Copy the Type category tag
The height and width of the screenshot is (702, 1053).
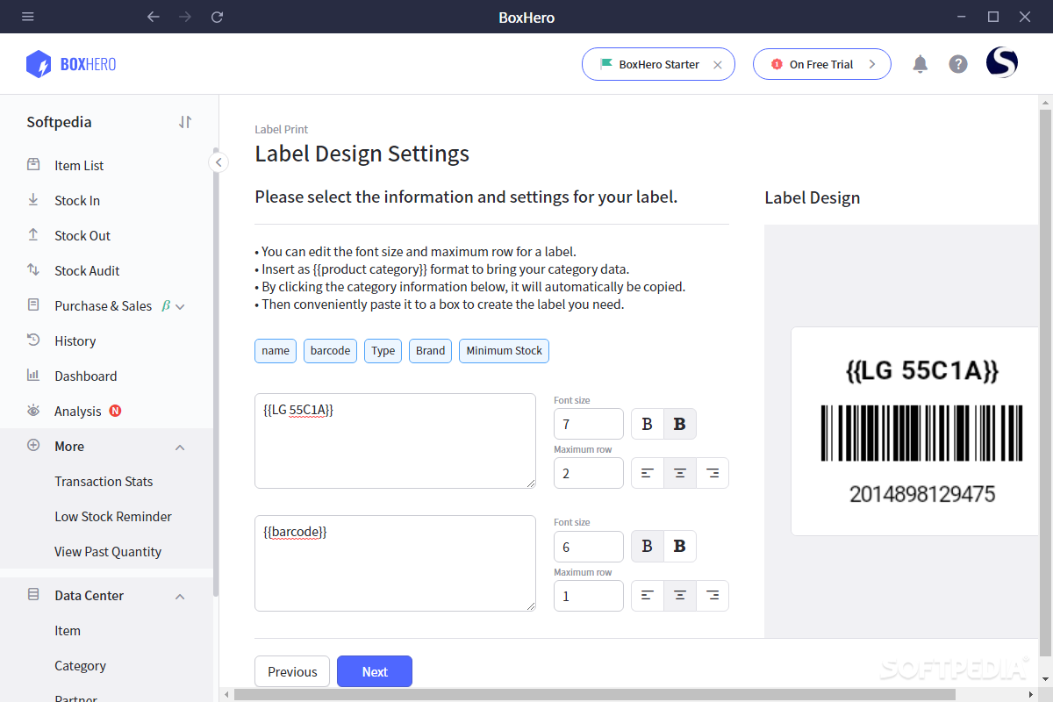coord(383,350)
